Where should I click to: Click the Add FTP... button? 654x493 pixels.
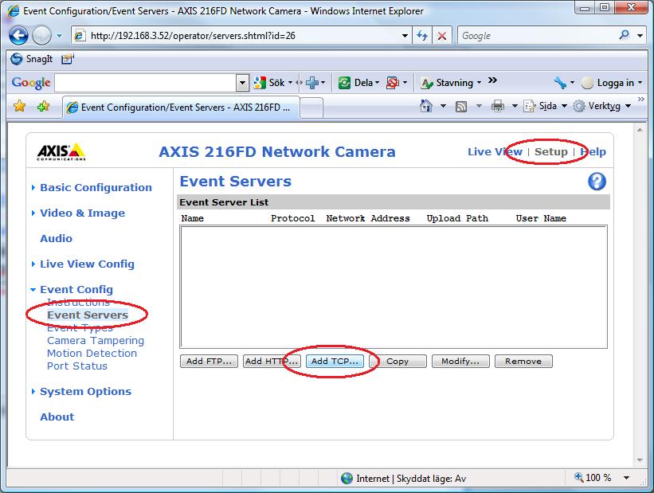tap(209, 362)
